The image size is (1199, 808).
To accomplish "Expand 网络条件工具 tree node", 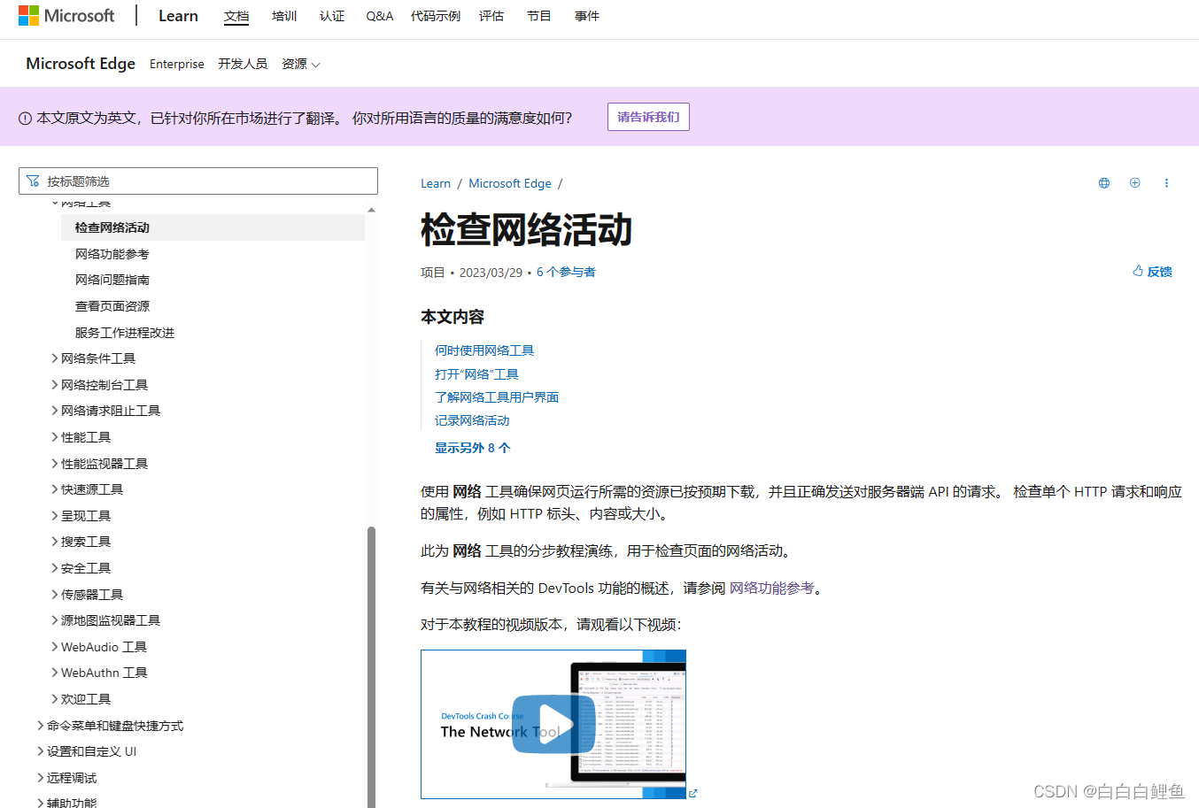I will [x=55, y=358].
